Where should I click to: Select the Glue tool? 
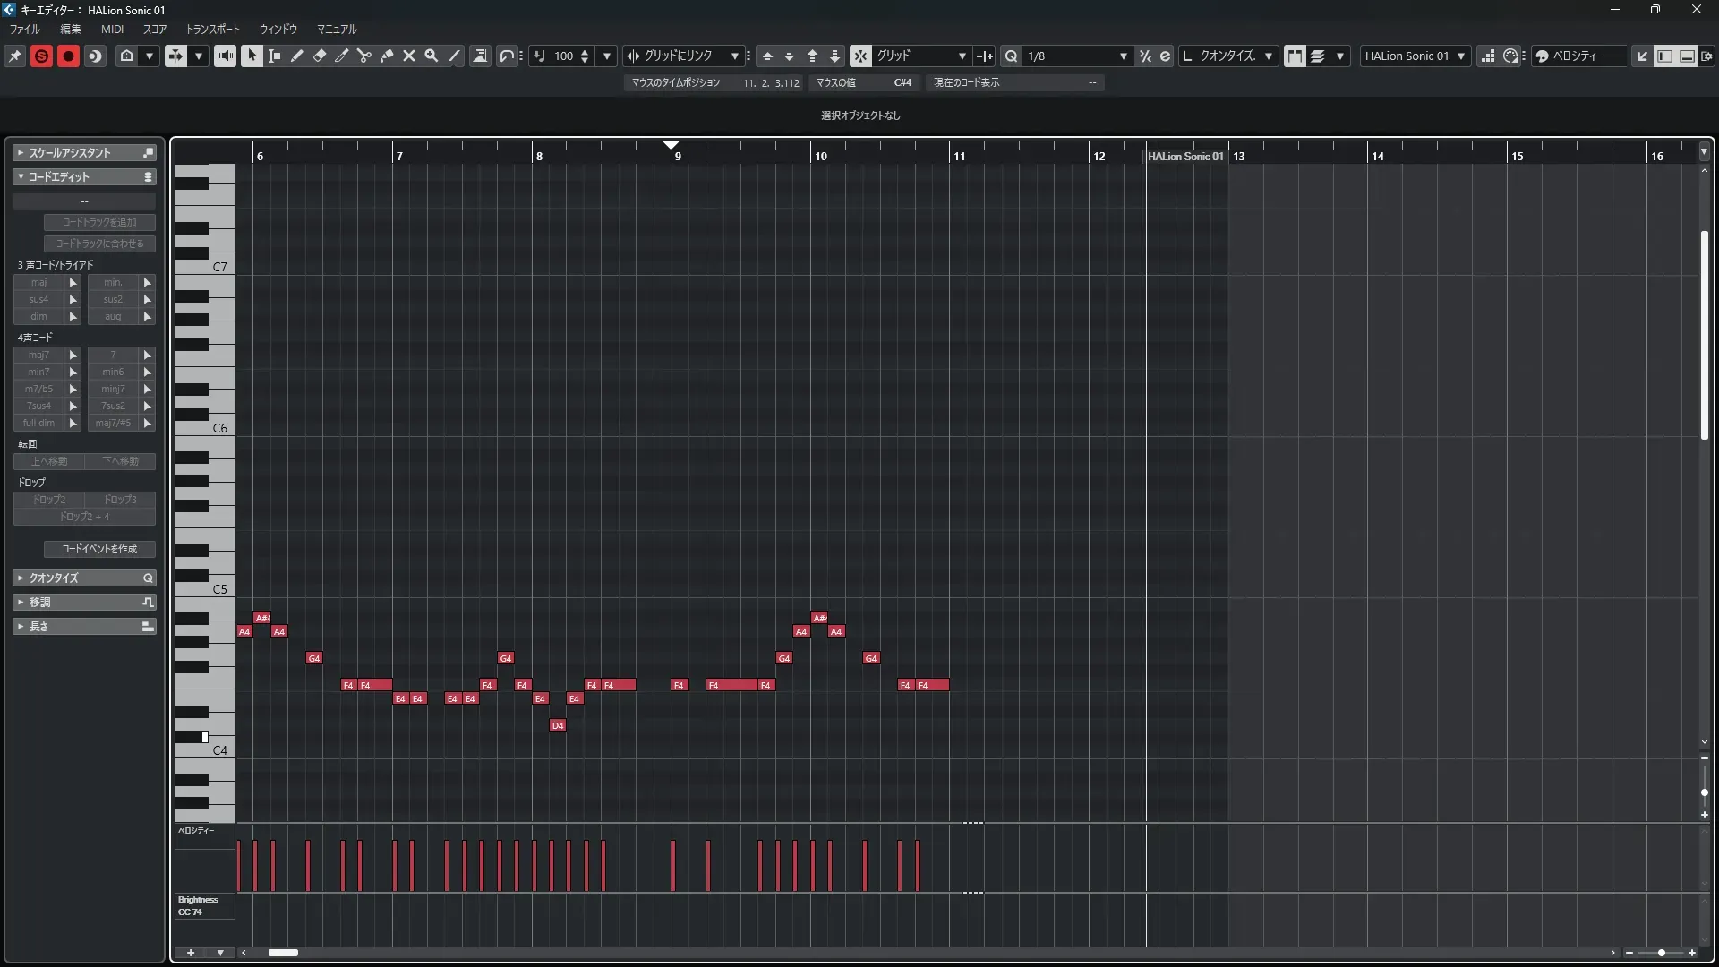click(386, 56)
